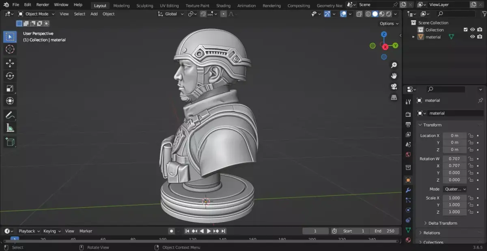Pick the Rotate tool
Image resolution: width=487 pixels, height=251 pixels.
coord(10,76)
